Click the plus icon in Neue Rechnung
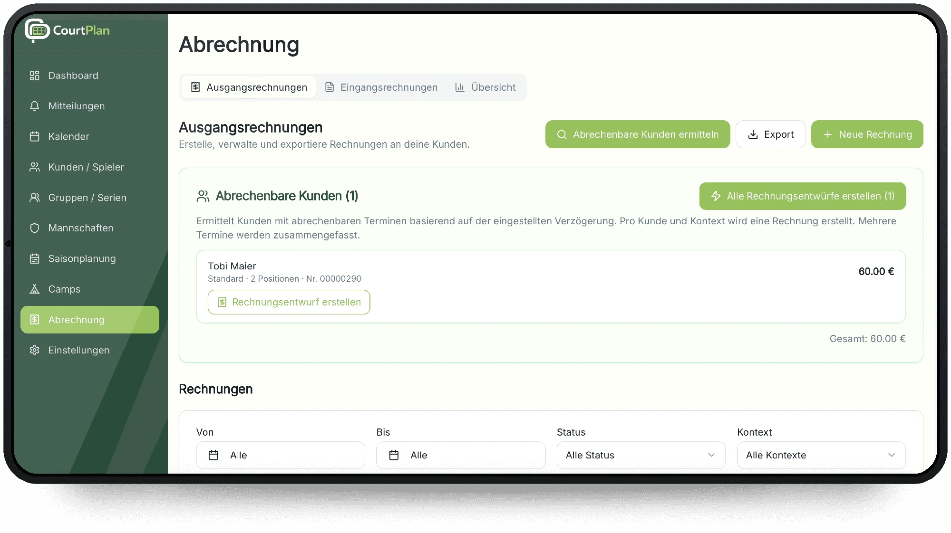951x533 pixels. point(828,134)
